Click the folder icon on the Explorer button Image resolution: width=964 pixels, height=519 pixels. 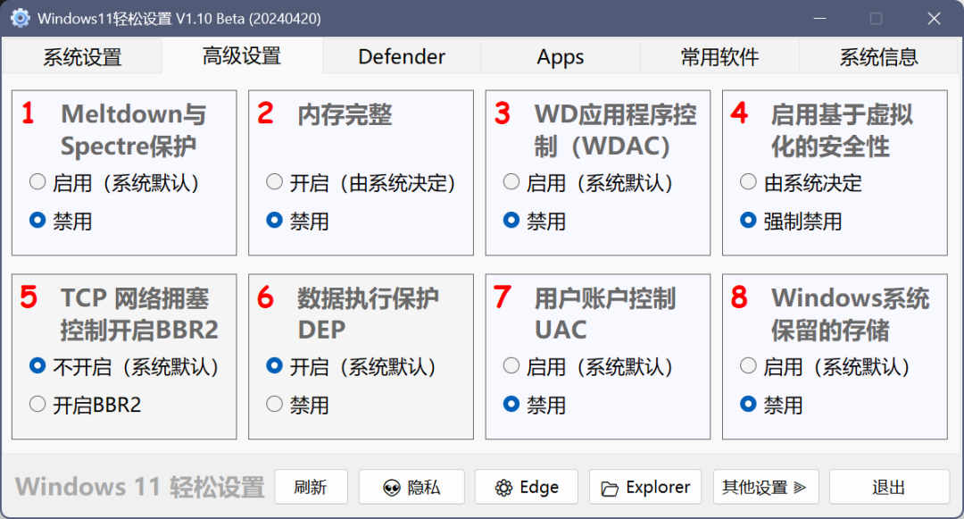[611, 488]
